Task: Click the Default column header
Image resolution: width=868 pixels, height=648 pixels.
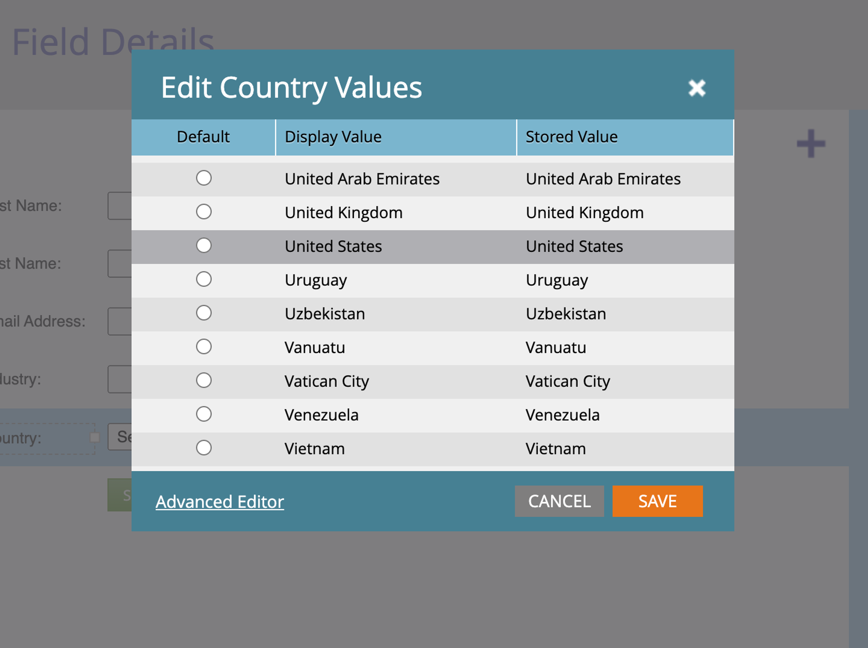Action: (203, 137)
